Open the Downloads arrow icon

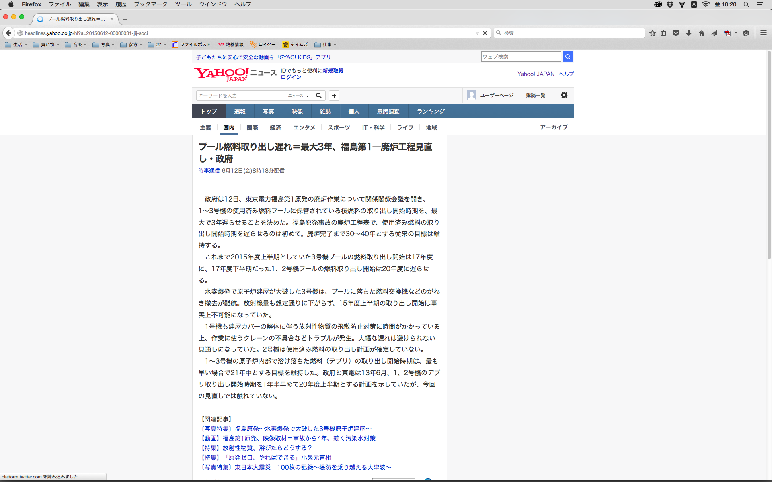click(689, 33)
